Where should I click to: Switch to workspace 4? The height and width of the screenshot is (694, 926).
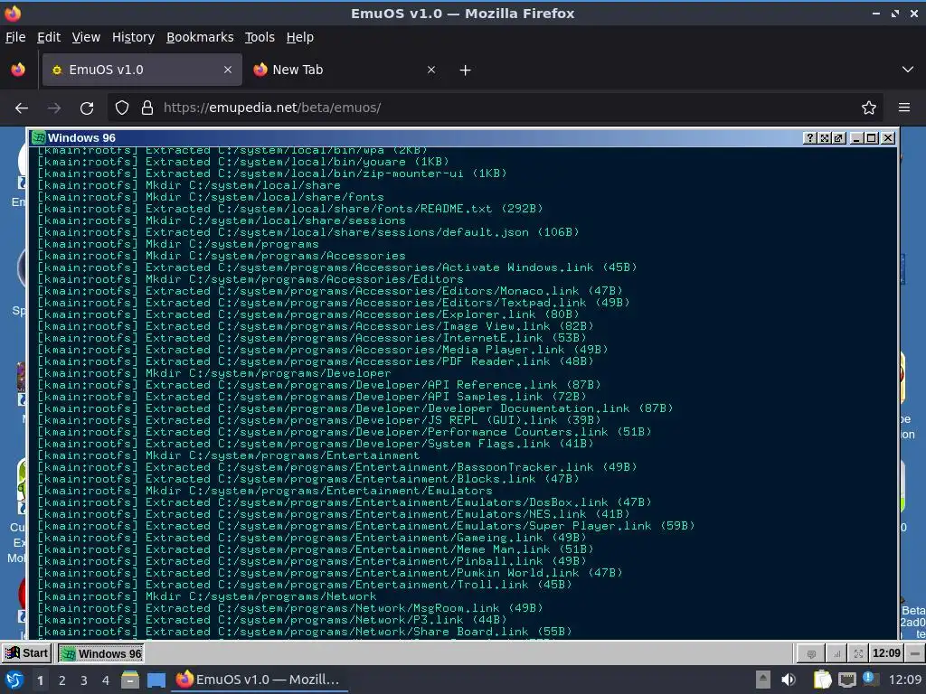coord(106,680)
